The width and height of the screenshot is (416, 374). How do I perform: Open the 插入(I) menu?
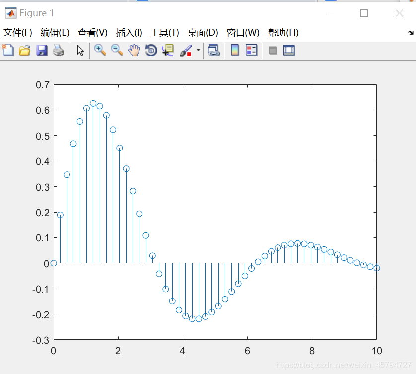129,32
